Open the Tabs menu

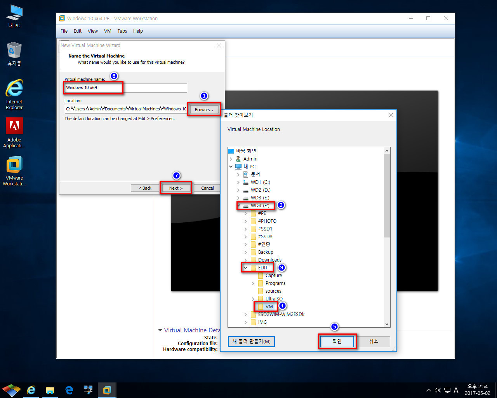122,31
